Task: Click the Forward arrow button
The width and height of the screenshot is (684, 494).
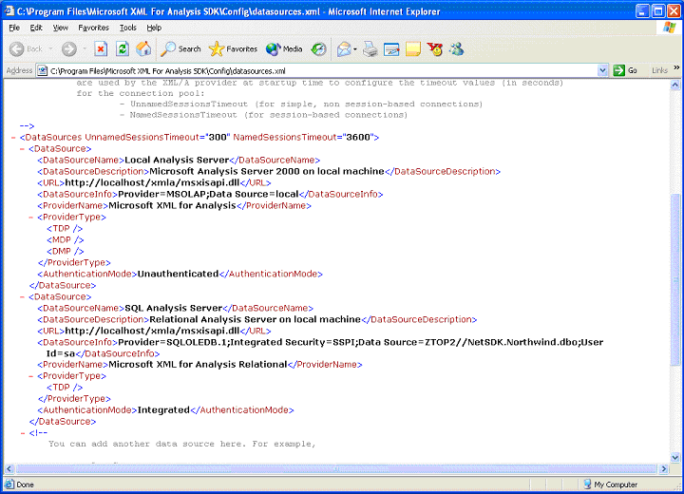Action: point(69,48)
